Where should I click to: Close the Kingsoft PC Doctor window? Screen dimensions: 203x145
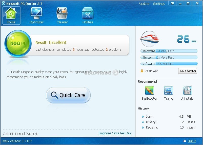[197, 3]
